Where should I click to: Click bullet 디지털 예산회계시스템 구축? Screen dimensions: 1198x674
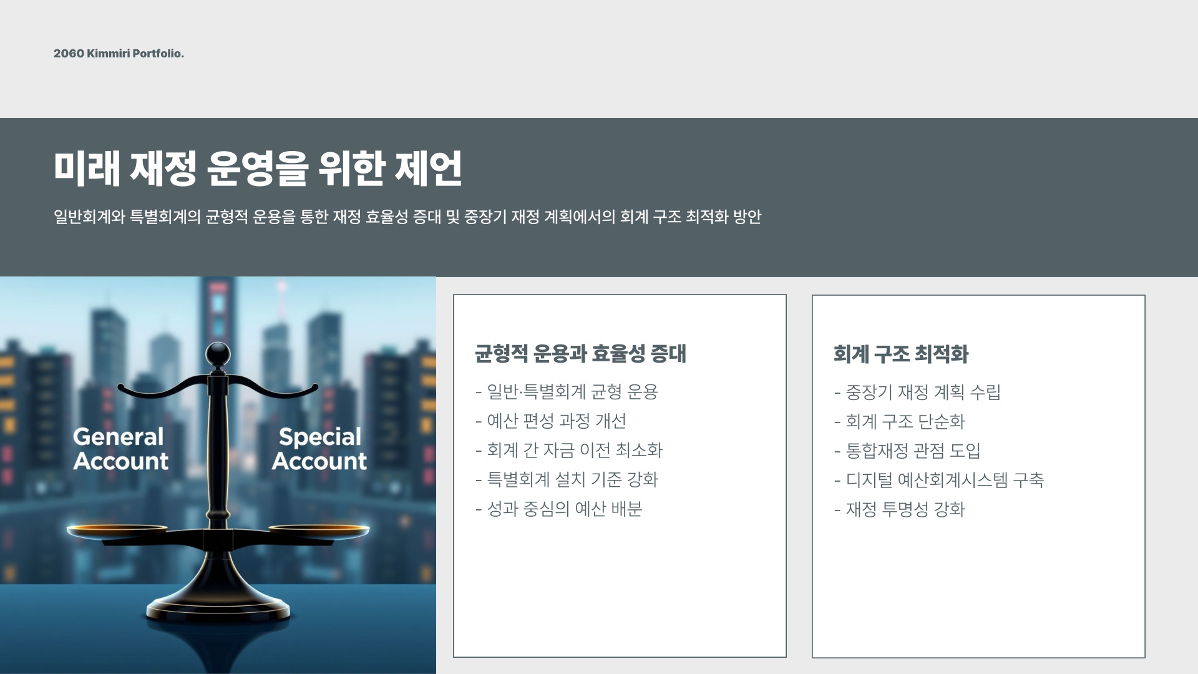(938, 481)
